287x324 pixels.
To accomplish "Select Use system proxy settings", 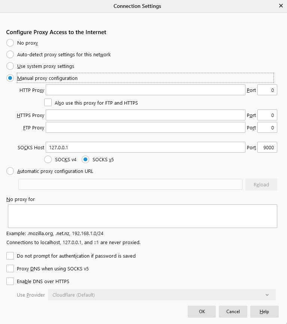I will [10, 66].
